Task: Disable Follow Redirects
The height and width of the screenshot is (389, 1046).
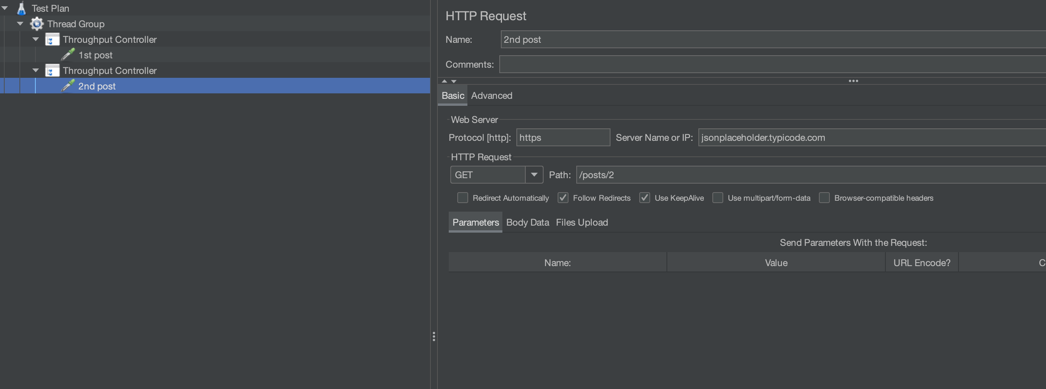Action: click(563, 198)
